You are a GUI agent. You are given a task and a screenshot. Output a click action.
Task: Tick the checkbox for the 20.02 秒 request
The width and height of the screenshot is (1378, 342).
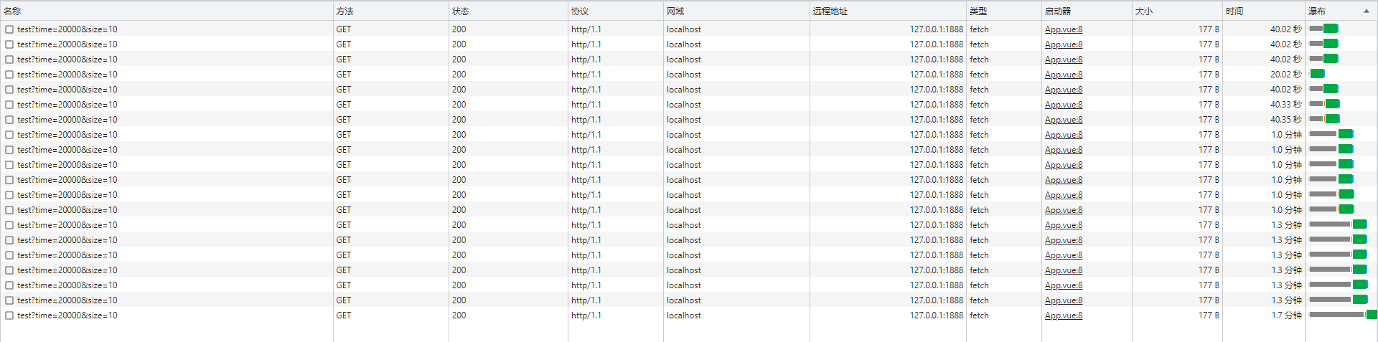click(x=9, y=75)
